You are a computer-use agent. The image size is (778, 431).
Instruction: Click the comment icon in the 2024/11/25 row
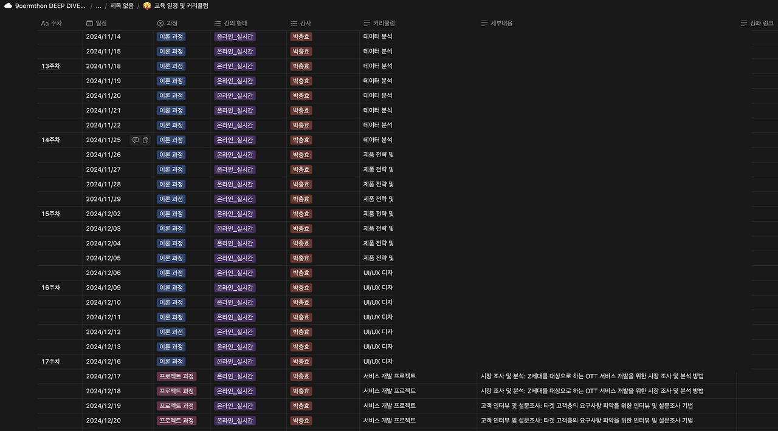[136, 140]
